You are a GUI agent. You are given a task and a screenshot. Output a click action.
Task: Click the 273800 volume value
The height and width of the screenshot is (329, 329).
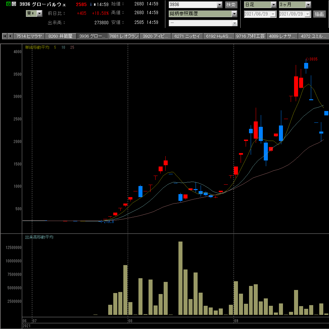[101, 23]
